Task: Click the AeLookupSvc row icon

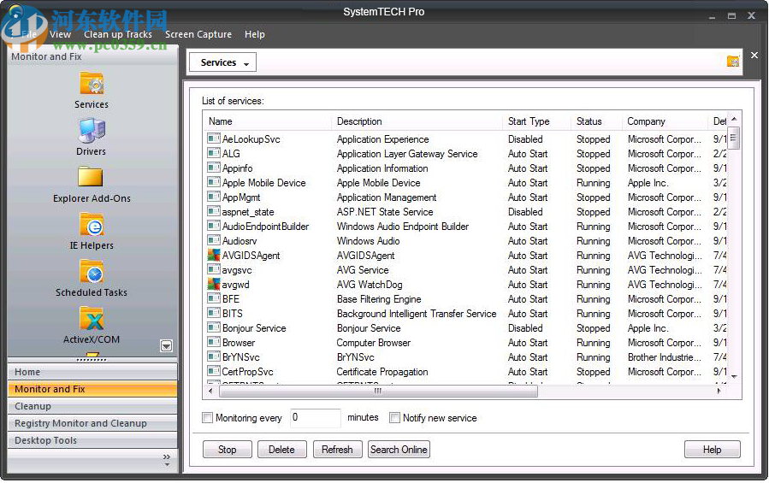Action: (x=213, y=138)
